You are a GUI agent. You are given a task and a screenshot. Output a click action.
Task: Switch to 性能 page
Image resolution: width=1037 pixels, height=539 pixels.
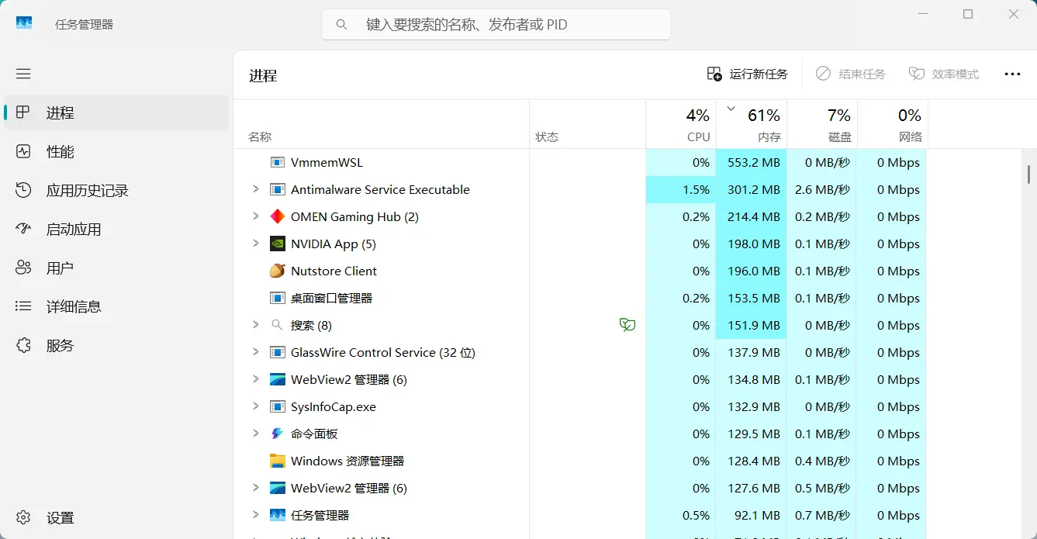pyautogui.click(x=116, y=151)
